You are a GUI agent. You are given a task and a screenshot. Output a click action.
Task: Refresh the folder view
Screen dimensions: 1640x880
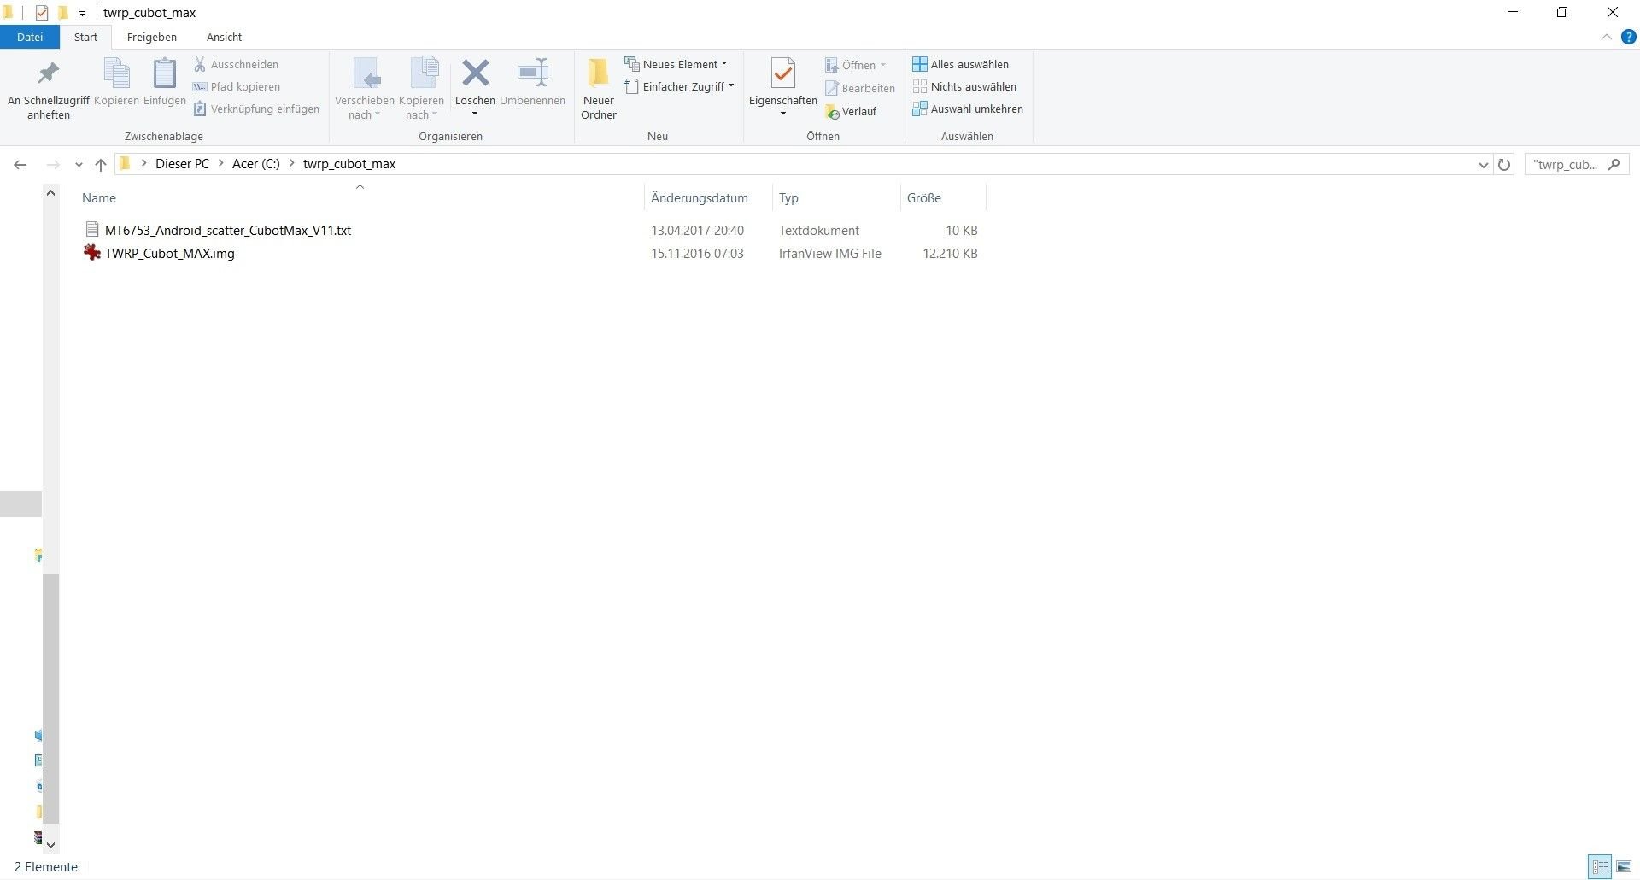(x=1504, y=164)
